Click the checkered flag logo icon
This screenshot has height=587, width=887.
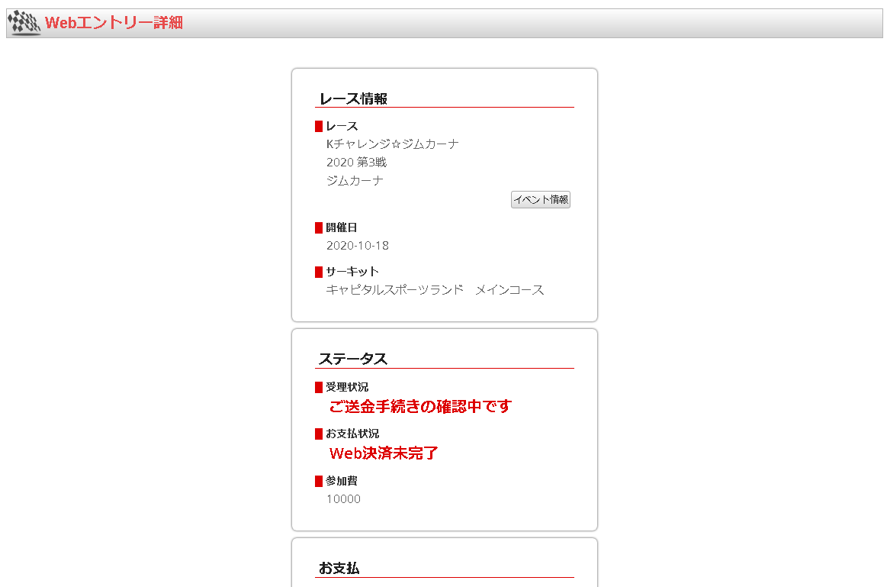(x=24, y=23)
